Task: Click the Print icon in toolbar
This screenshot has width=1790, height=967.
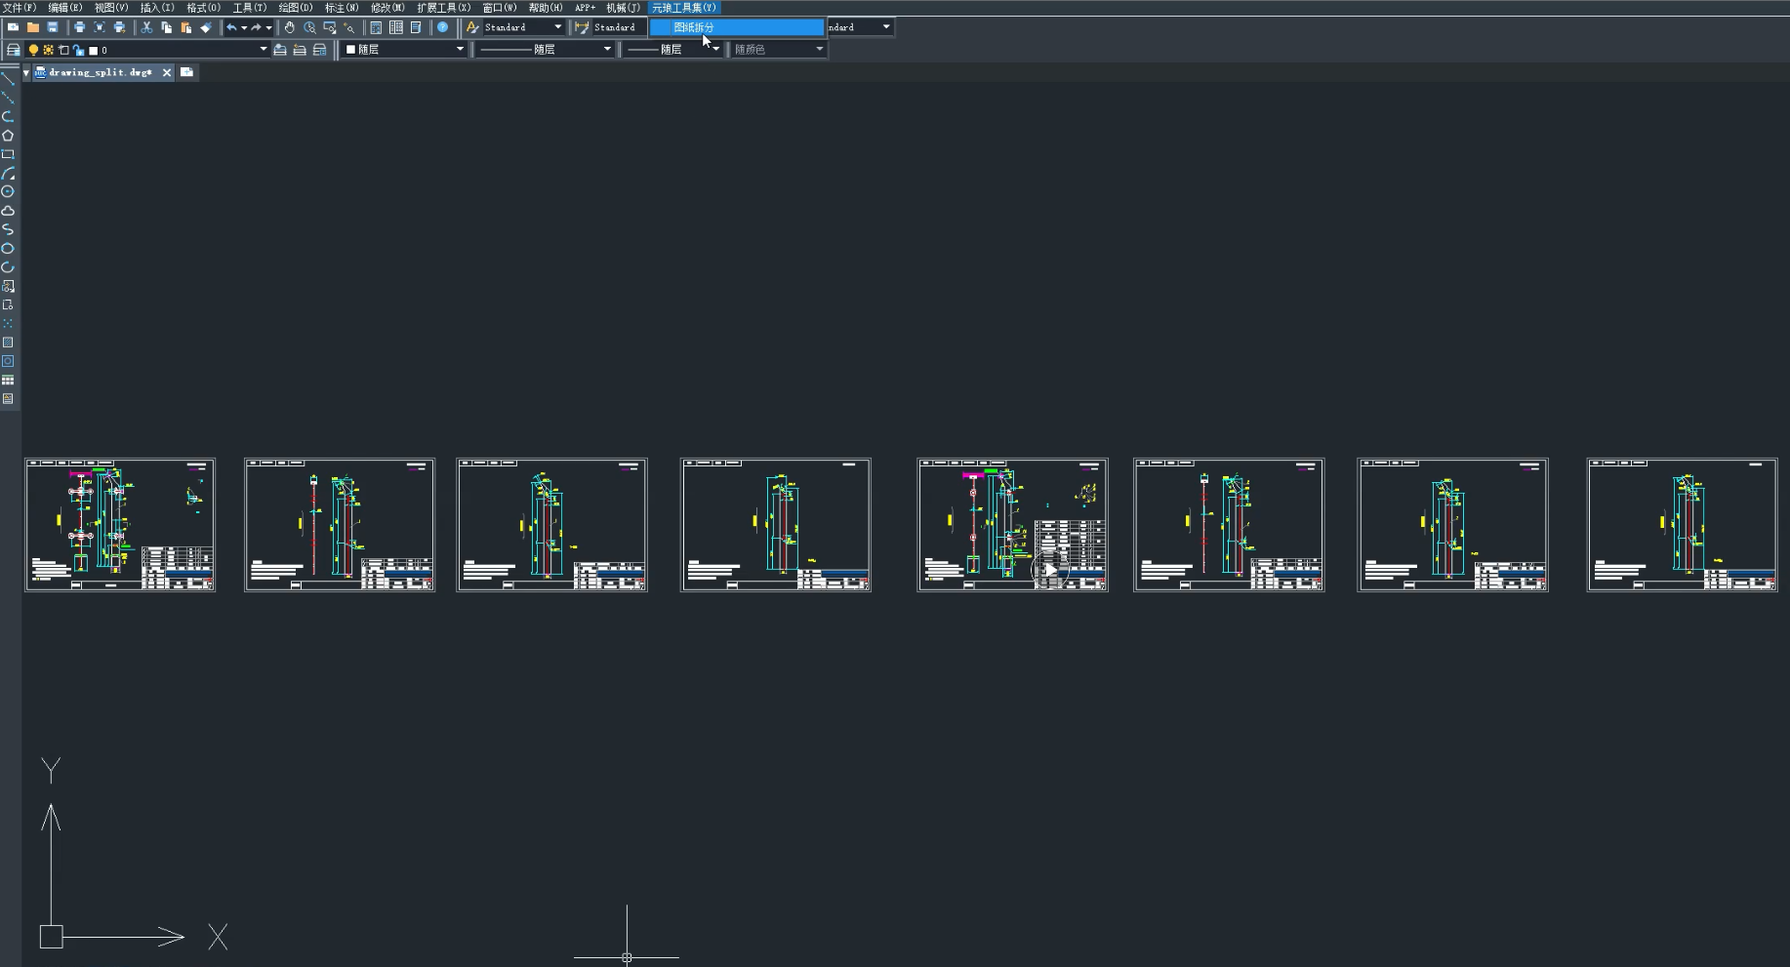Action: tap(79, 27)
